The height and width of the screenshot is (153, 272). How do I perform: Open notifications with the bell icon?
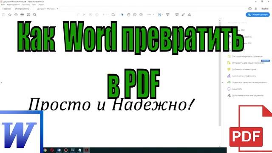coord(256,8)
